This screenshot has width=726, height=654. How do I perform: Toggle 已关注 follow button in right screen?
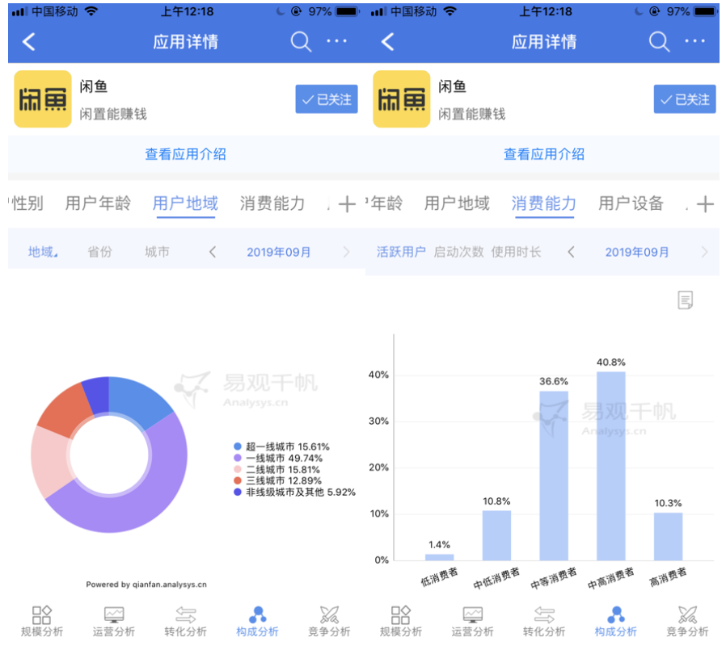685,99
